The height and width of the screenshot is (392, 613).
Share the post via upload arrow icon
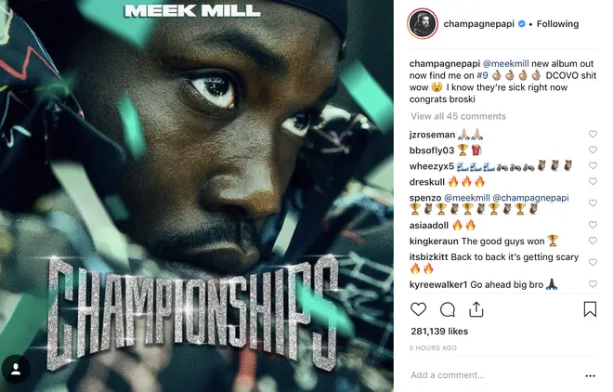476,309
